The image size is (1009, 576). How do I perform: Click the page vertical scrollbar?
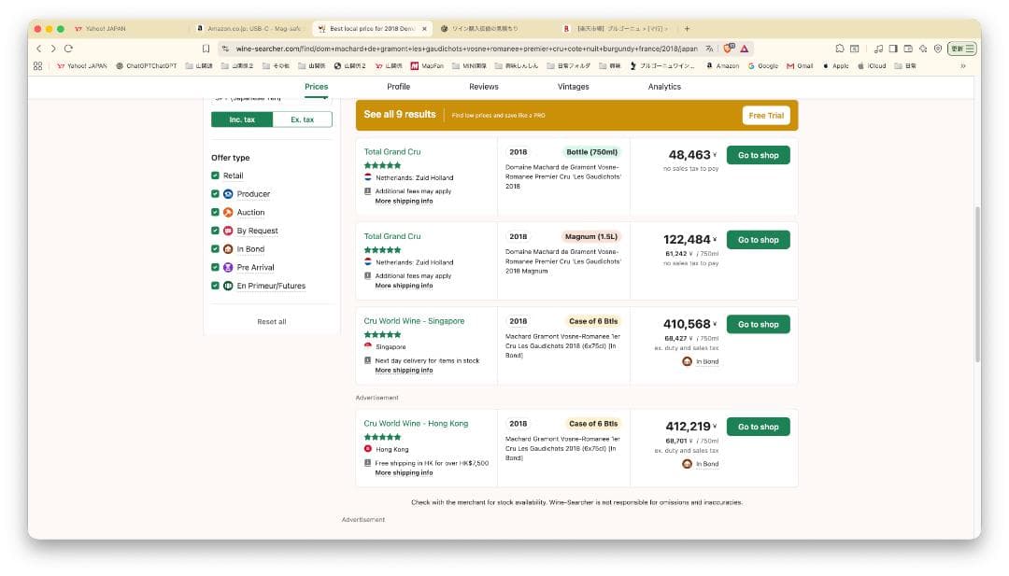(x=977, y=280)
